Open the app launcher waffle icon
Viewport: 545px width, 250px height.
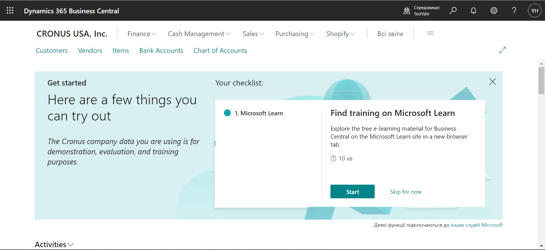coord(10,11)
